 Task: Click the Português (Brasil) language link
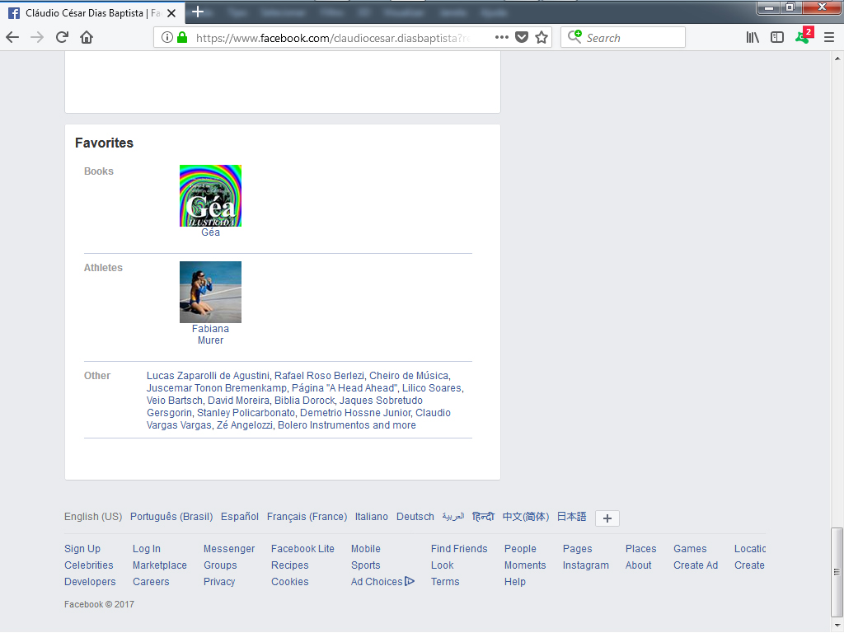click(171, 517)
